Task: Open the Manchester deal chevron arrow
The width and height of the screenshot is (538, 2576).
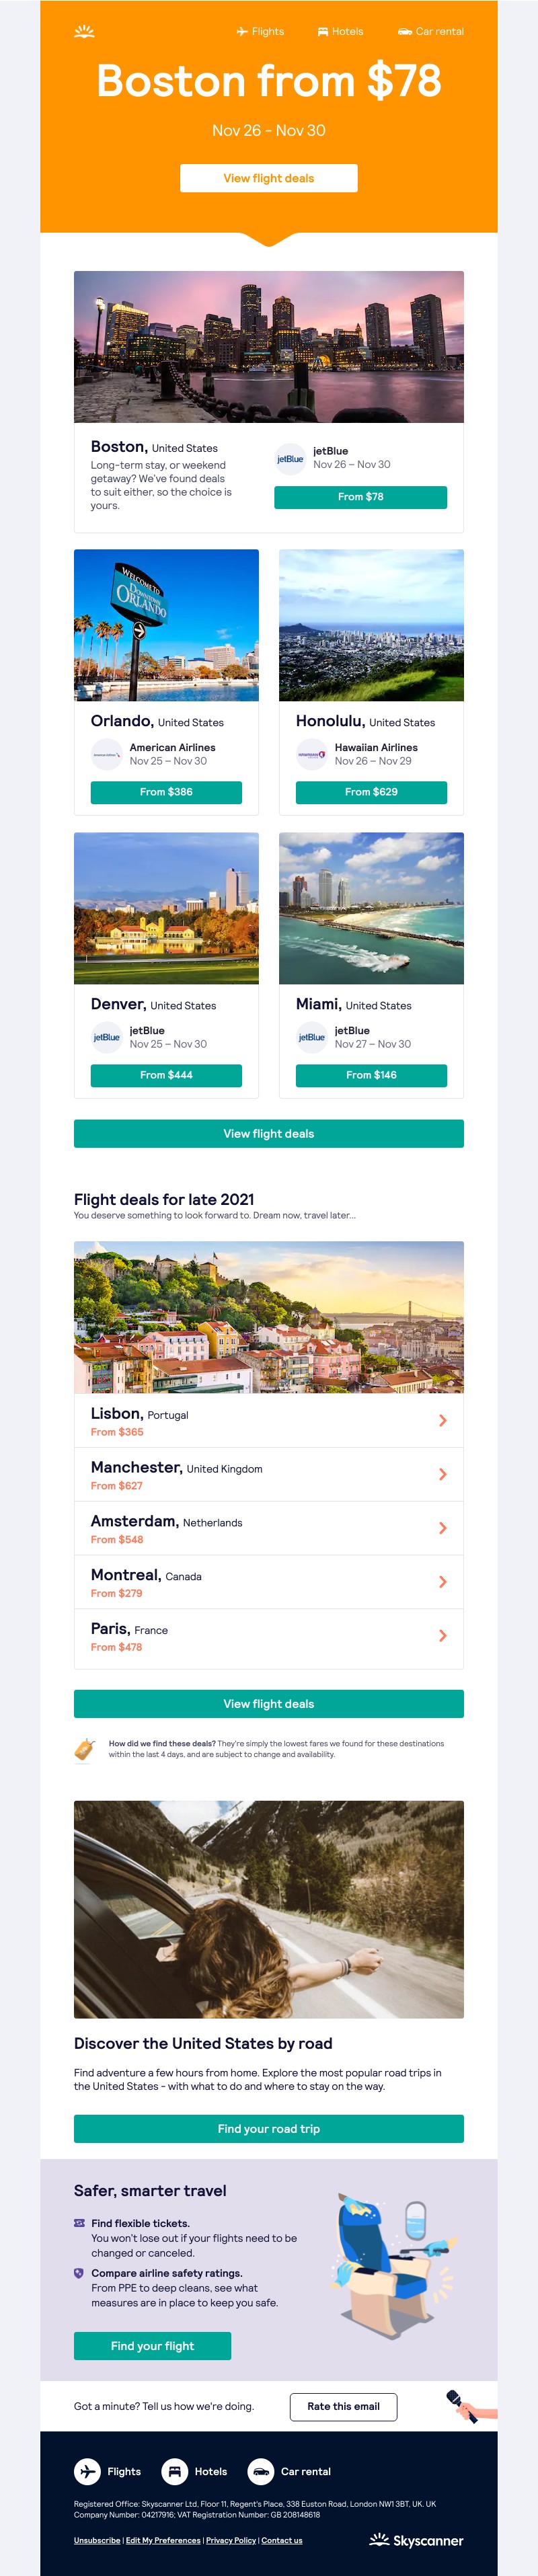Action: click(x=442, y=1474)
